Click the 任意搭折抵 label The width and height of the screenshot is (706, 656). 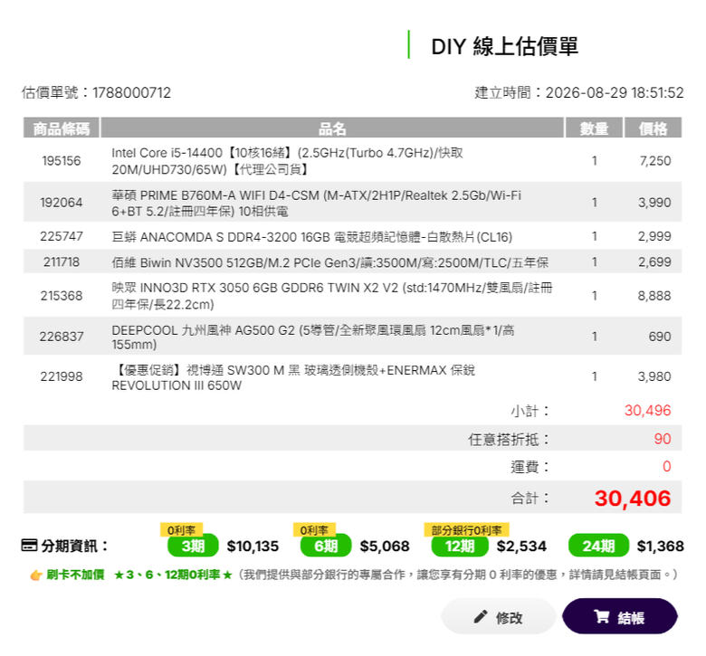pyautogui.click(x=509, y=439)
